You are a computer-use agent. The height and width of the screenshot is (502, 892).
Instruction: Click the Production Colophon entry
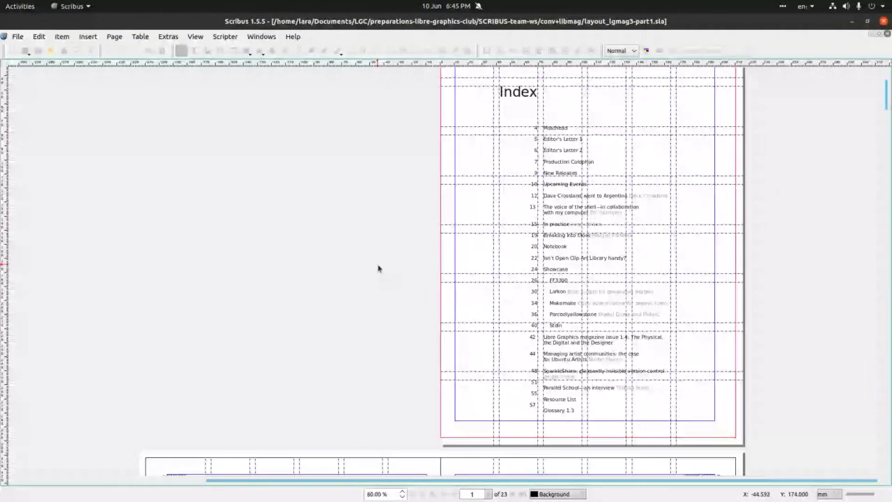tap(569, 162)
